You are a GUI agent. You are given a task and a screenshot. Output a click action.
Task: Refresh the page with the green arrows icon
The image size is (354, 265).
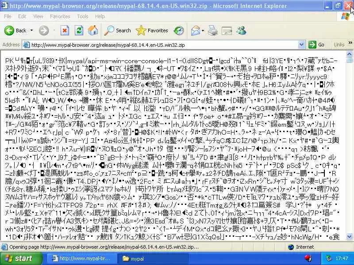point(79,30)
